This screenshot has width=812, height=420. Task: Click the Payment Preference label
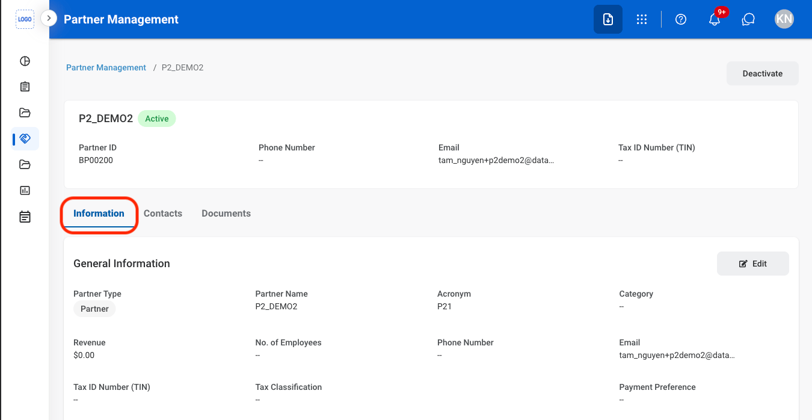click(657, 387)
